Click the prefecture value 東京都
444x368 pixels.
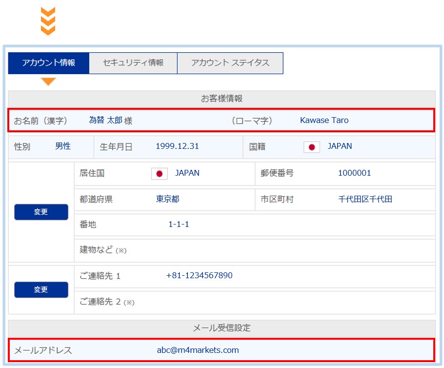click(x=167, y=199)
